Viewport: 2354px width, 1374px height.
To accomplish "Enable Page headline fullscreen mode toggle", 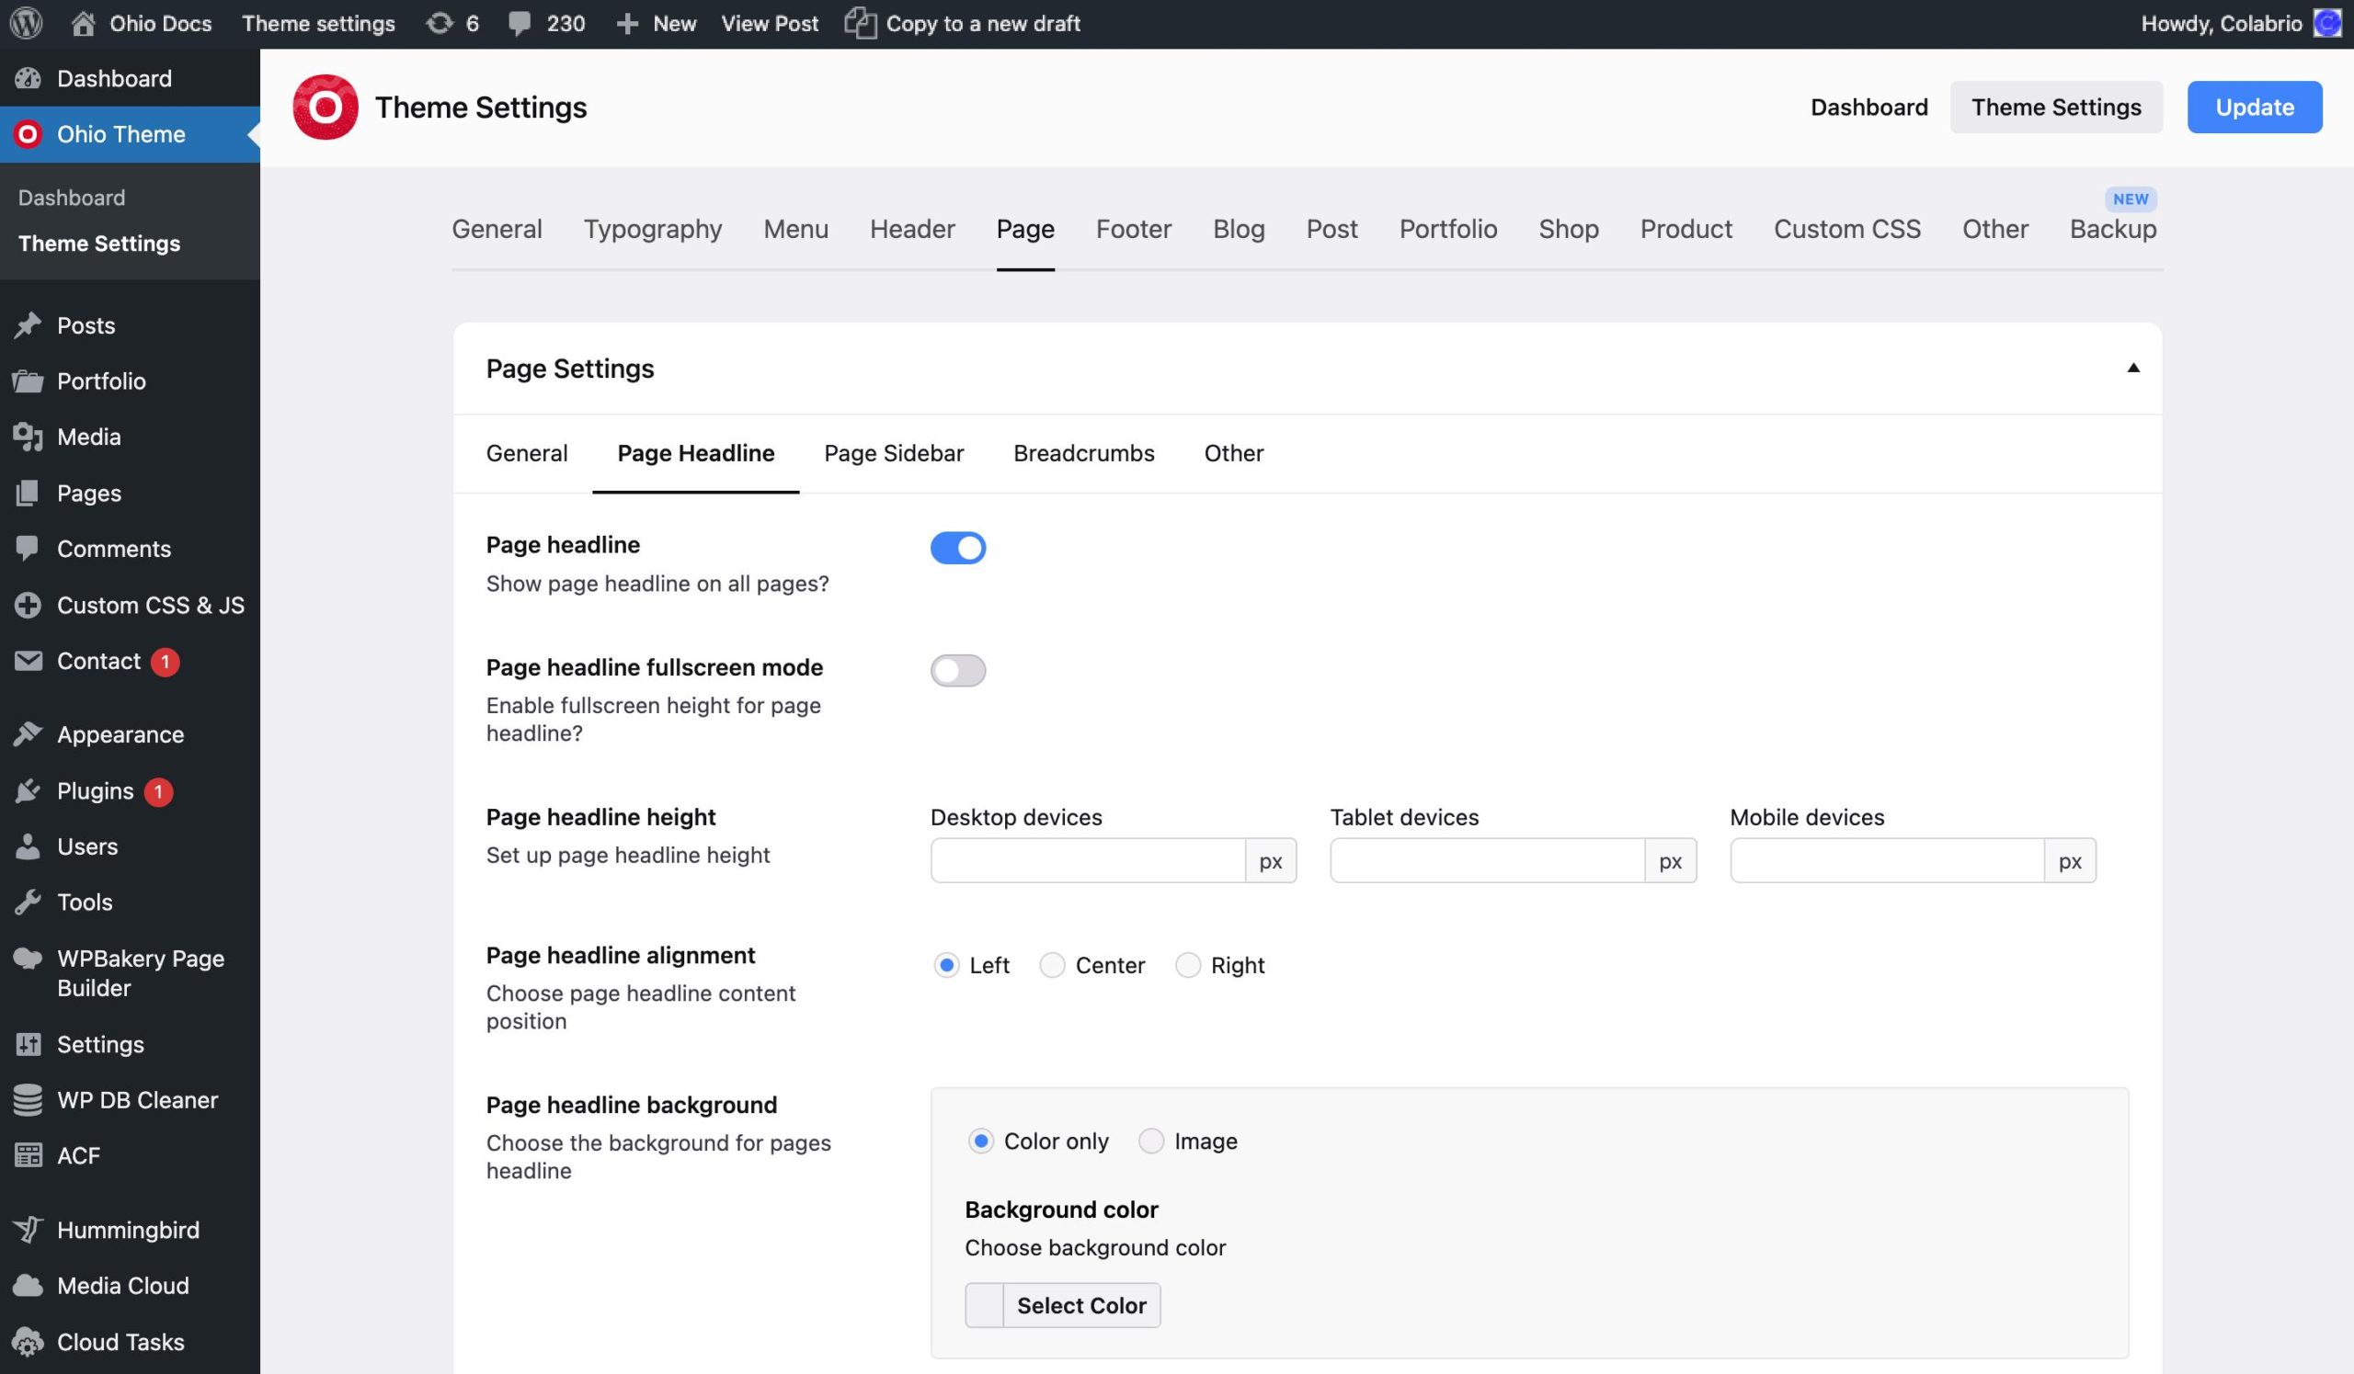I will 957,670.
